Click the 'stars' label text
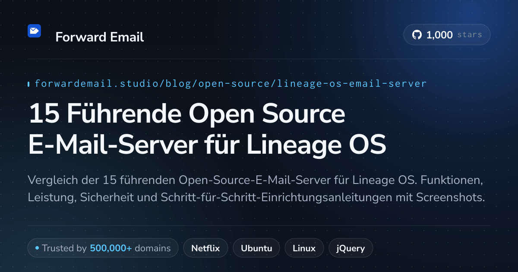This screenshot has height=272, width=518. pyautogui.click(x=470, y=35)
